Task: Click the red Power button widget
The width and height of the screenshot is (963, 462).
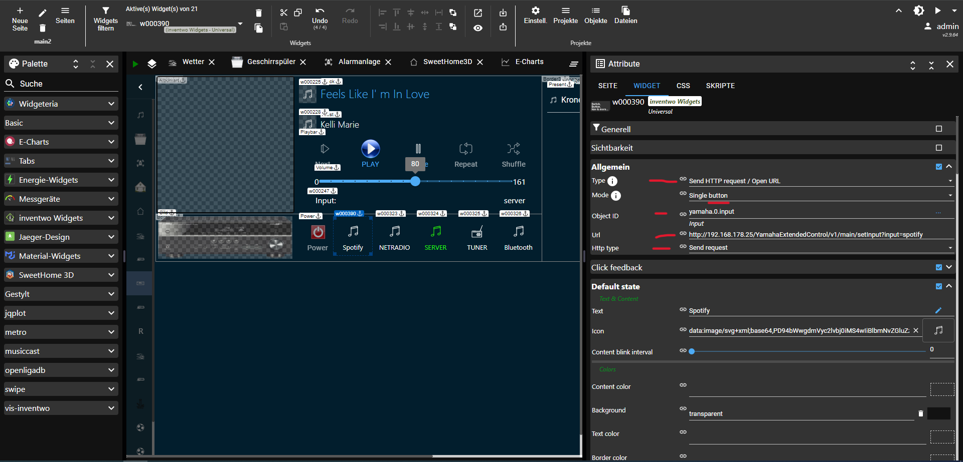Action: point(318,232)
